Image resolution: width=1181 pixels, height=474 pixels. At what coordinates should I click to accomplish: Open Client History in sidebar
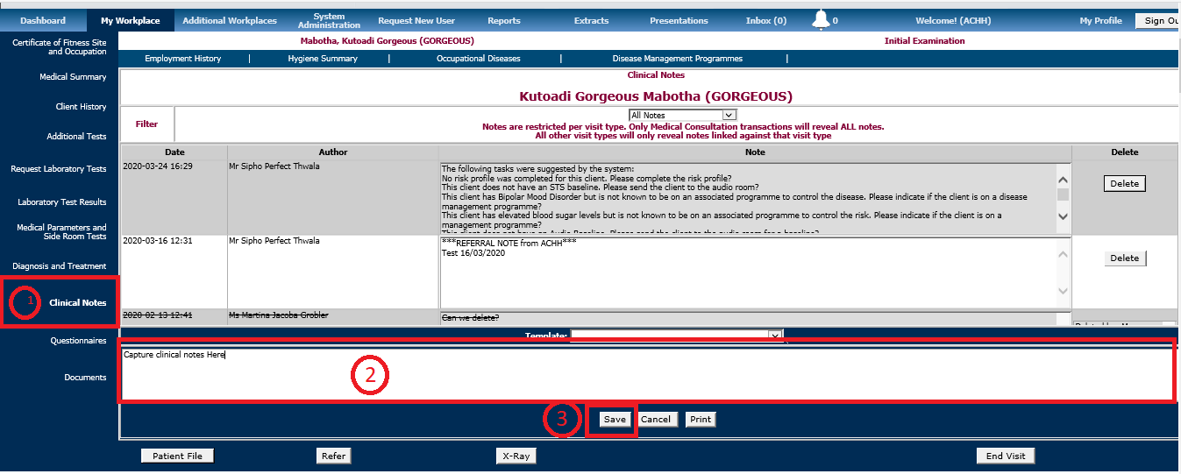click(x=81, y=107)
